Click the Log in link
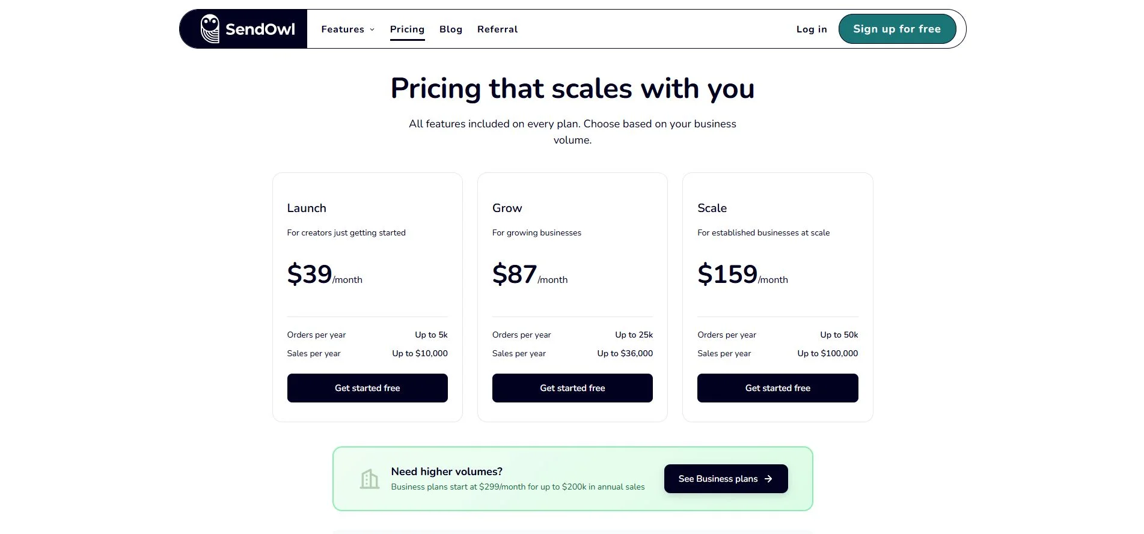 pos(812,29)
